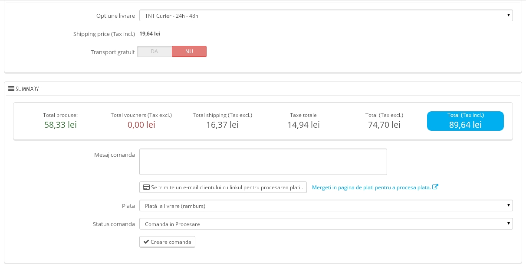Click the checkmark icon on Creare comanda
Viewport: 526px width, 275px height.
[x=146, y=242]
